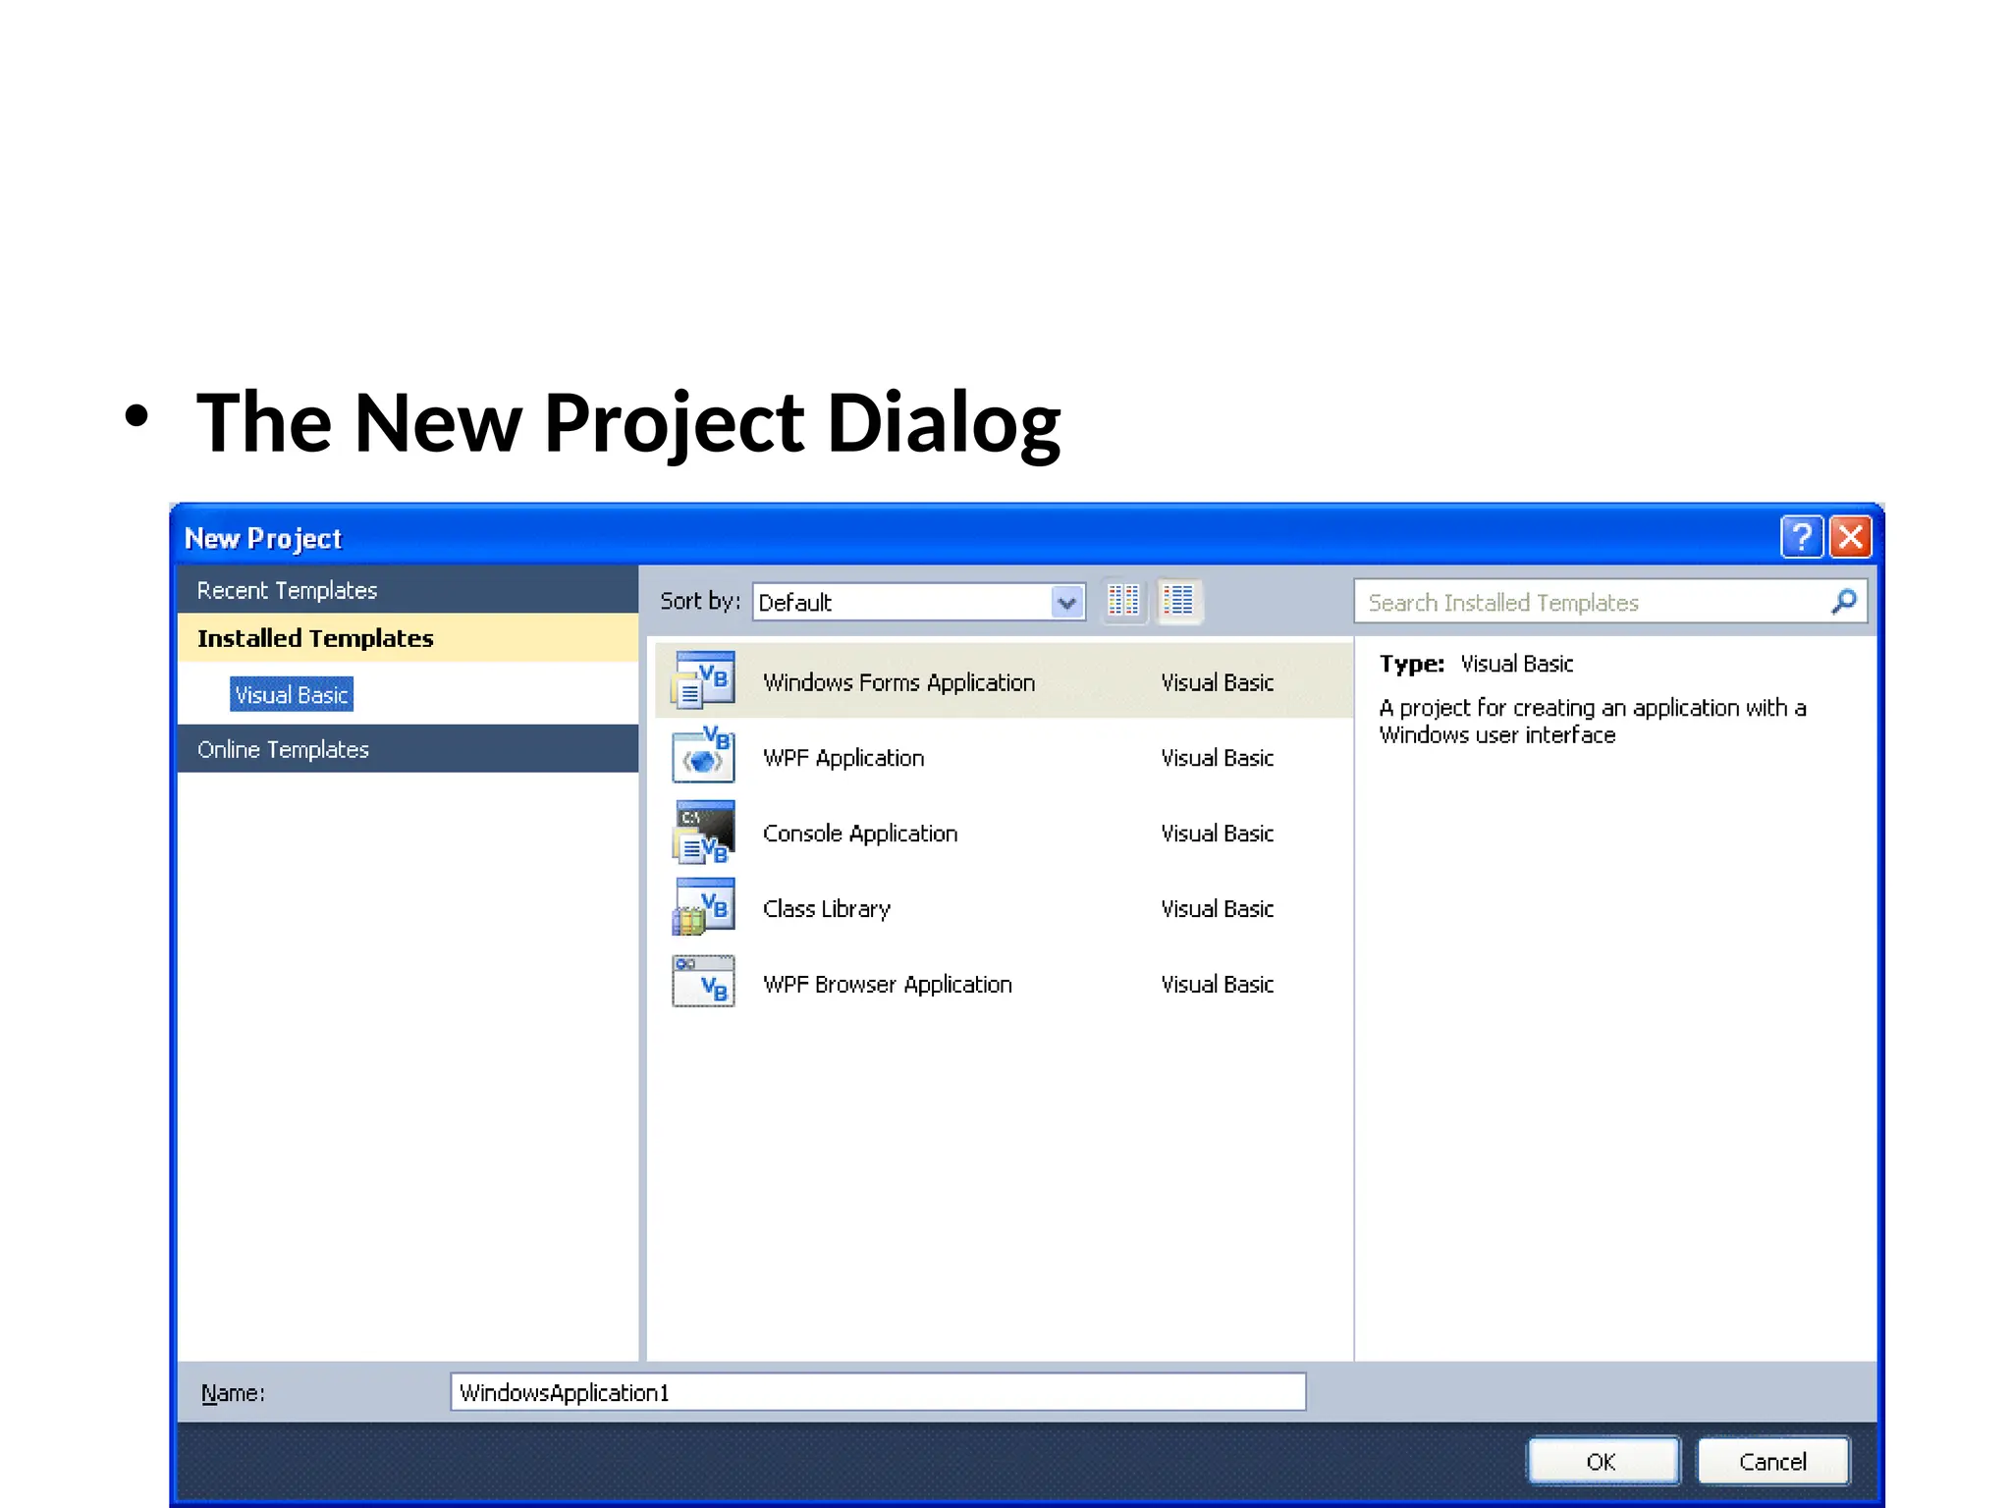This screenshot has height=1508, width=2011.
Task: Click the Cancel button
Action: click(x=1772, y=1462)
